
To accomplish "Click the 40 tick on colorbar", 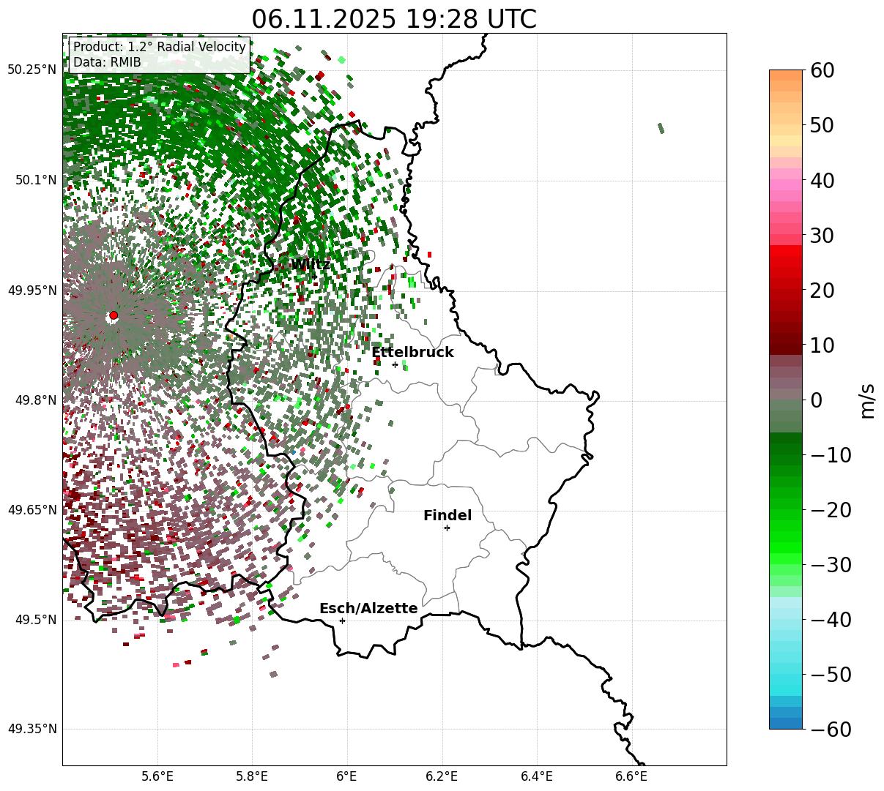I will tap(824, 180).
